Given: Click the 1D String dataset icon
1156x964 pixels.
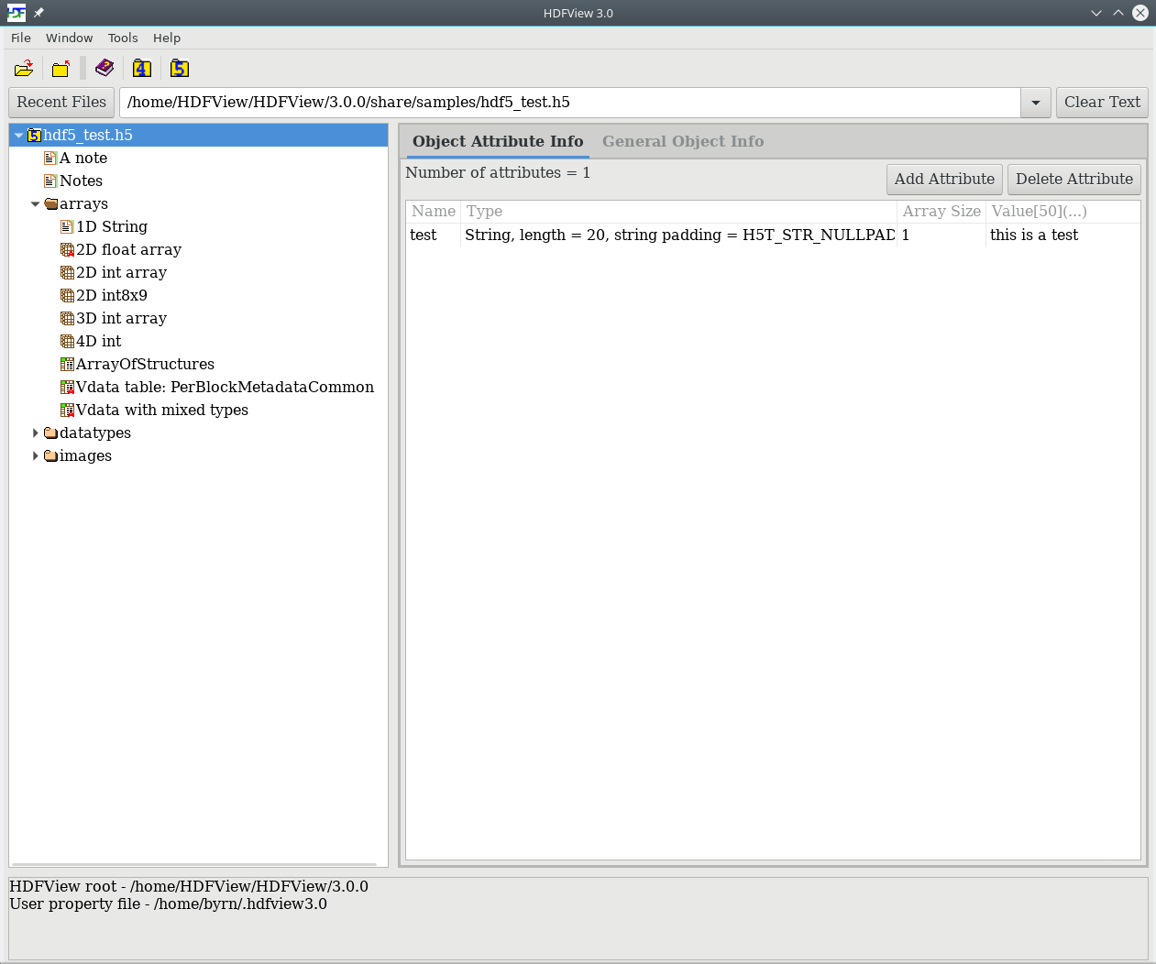Looking at the screenshot, I should coord(67,226).
